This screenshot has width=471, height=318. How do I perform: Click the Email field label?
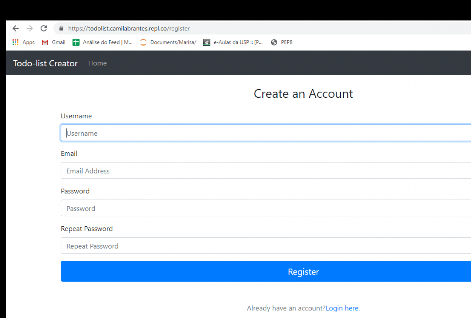tap(69, 154)
